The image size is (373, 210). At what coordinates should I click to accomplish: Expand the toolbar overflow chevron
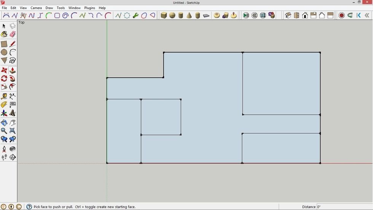tap(367, 16)
